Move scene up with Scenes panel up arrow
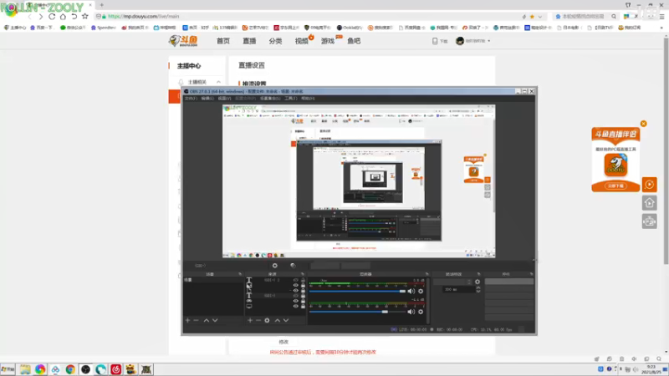The height and width of the screenshot is (376, 669). 206,320
